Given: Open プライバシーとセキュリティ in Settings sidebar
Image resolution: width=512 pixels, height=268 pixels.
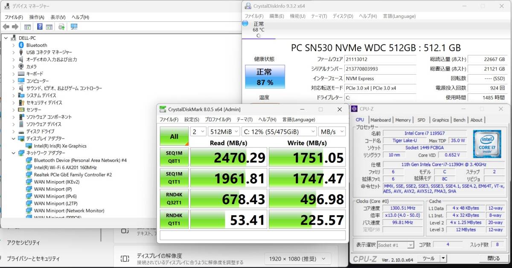Looking at the screenshot, I should tap(33, 259).
